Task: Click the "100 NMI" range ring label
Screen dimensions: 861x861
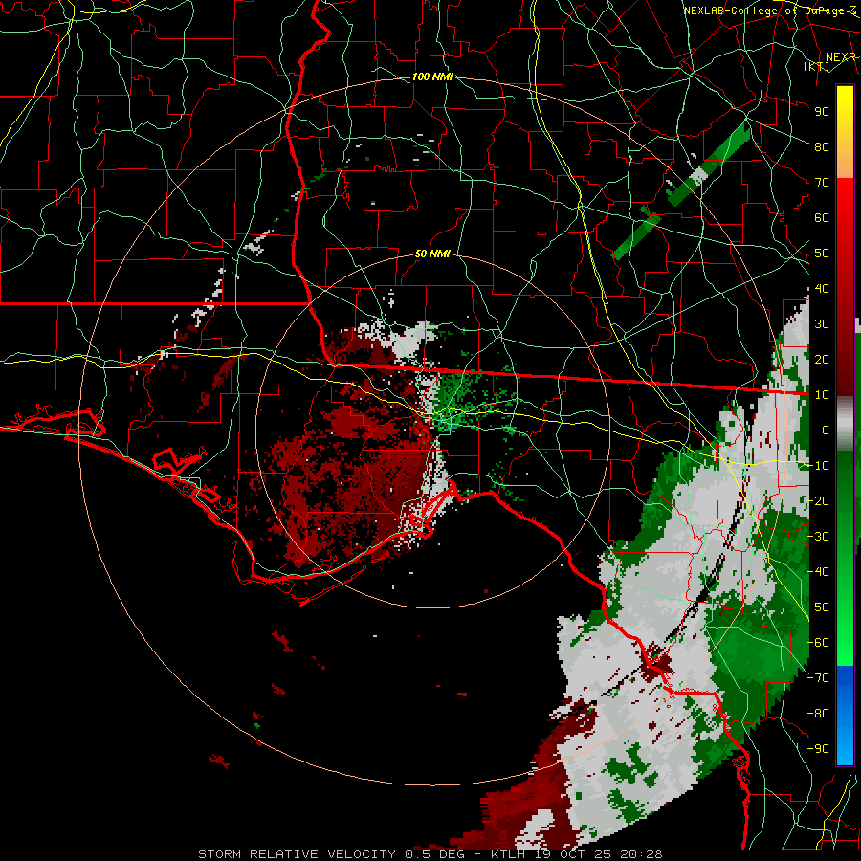Action: click(x=432, y=77)
